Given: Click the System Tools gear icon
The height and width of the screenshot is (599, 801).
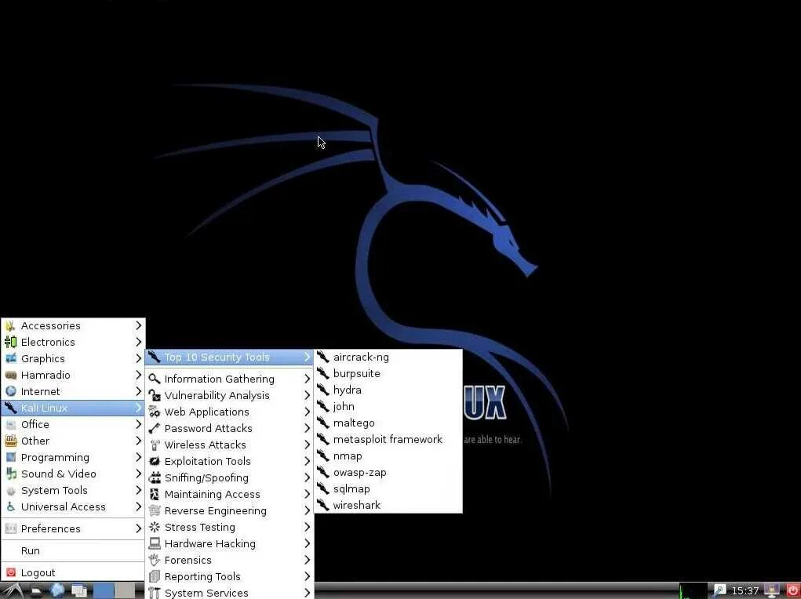Looking at the screenshot, I should [11, 490].
